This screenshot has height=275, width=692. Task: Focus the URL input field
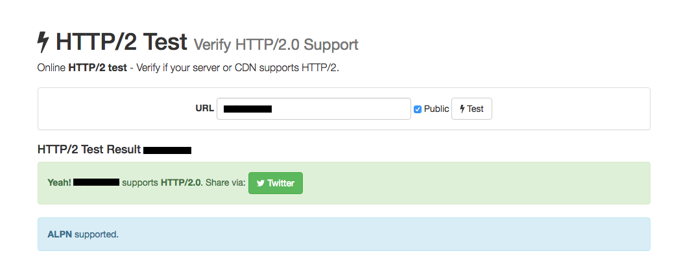(x=314, y=109)
